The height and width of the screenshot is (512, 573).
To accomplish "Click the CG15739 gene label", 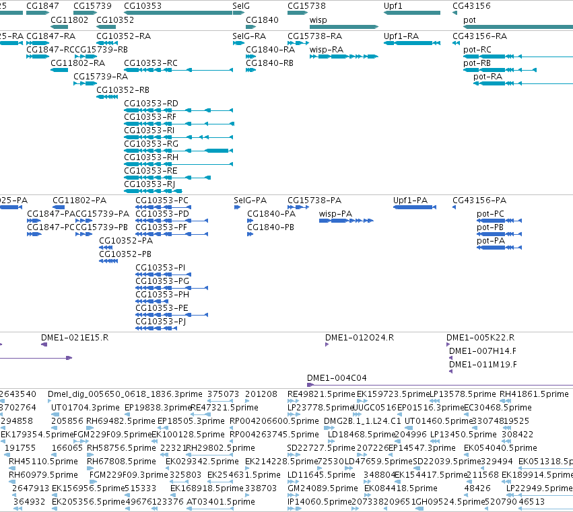I will [92, 6].
